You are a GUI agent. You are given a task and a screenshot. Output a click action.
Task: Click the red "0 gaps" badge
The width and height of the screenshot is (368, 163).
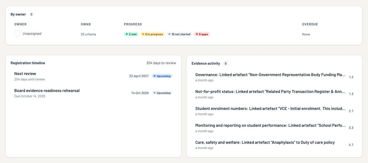[x=202, y=34]
